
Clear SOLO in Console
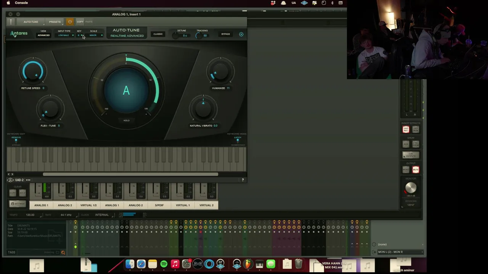pos(22,193)
